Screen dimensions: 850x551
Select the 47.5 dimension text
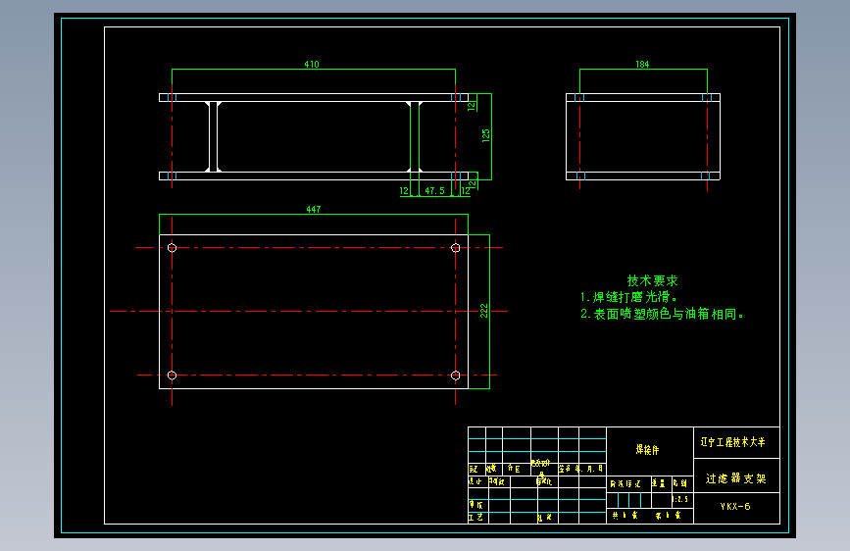[434, 191]
